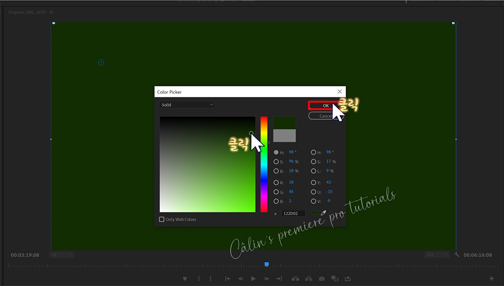Select the L radio button
The image size is (504, 286).
313,171
